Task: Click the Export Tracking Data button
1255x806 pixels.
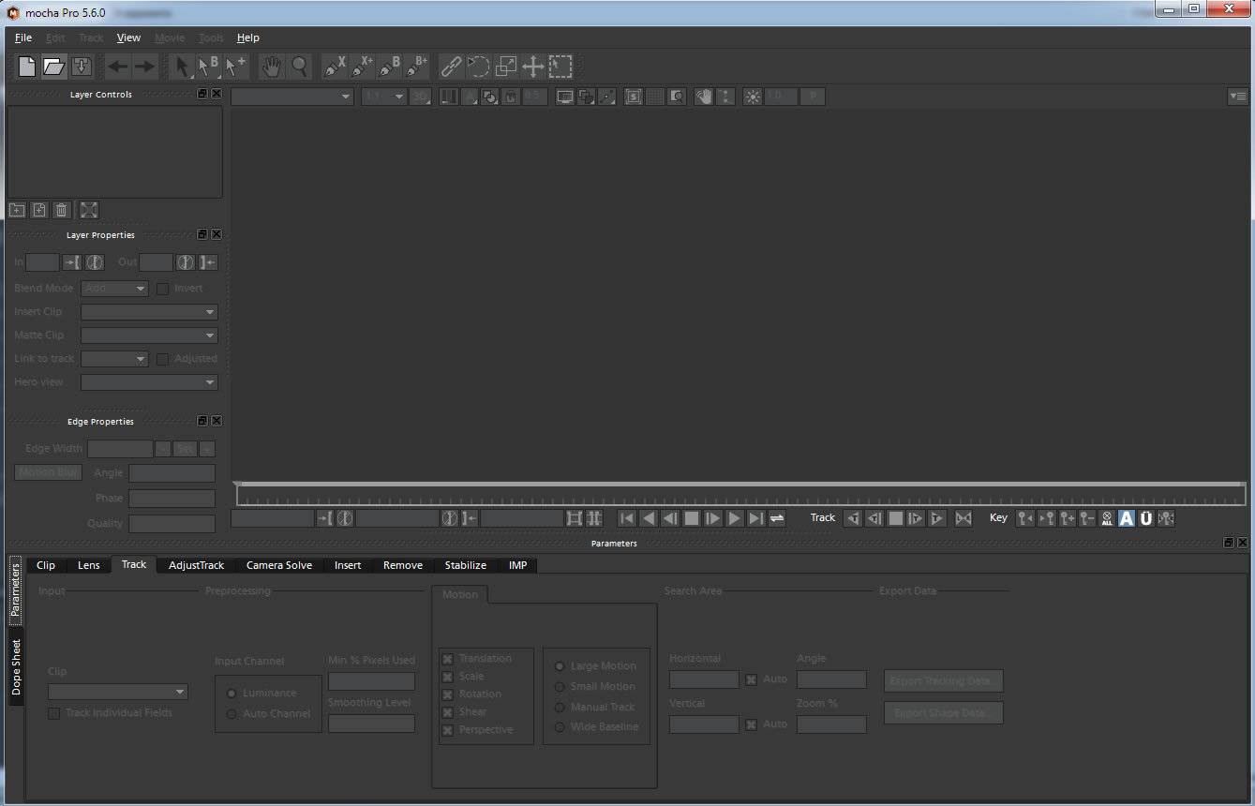Action: point(943,681)
